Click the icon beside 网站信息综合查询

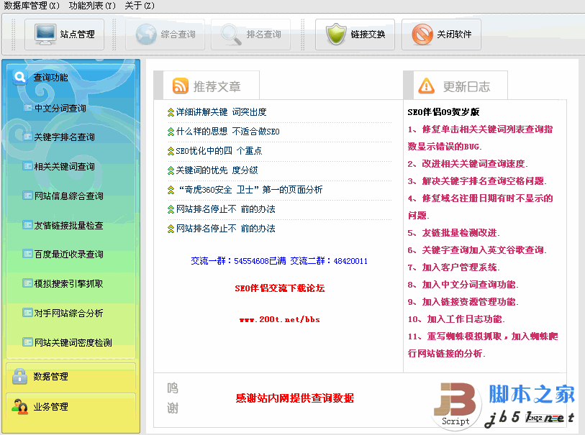pyautogui.click(x=27, y=196)
